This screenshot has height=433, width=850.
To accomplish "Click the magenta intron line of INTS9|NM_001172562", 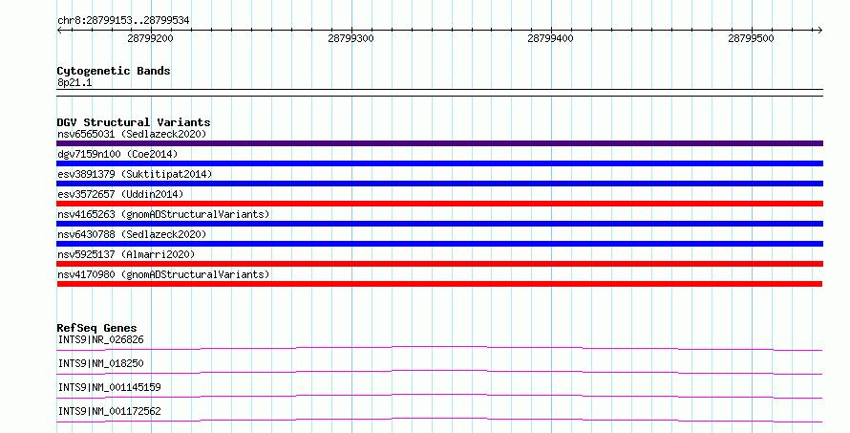I will point(439,420).
